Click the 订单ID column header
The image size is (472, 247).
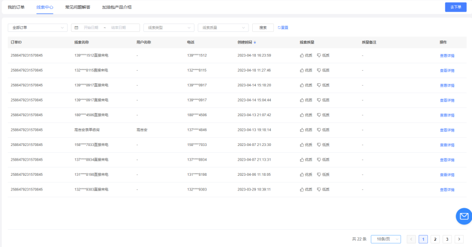point(16,42)
